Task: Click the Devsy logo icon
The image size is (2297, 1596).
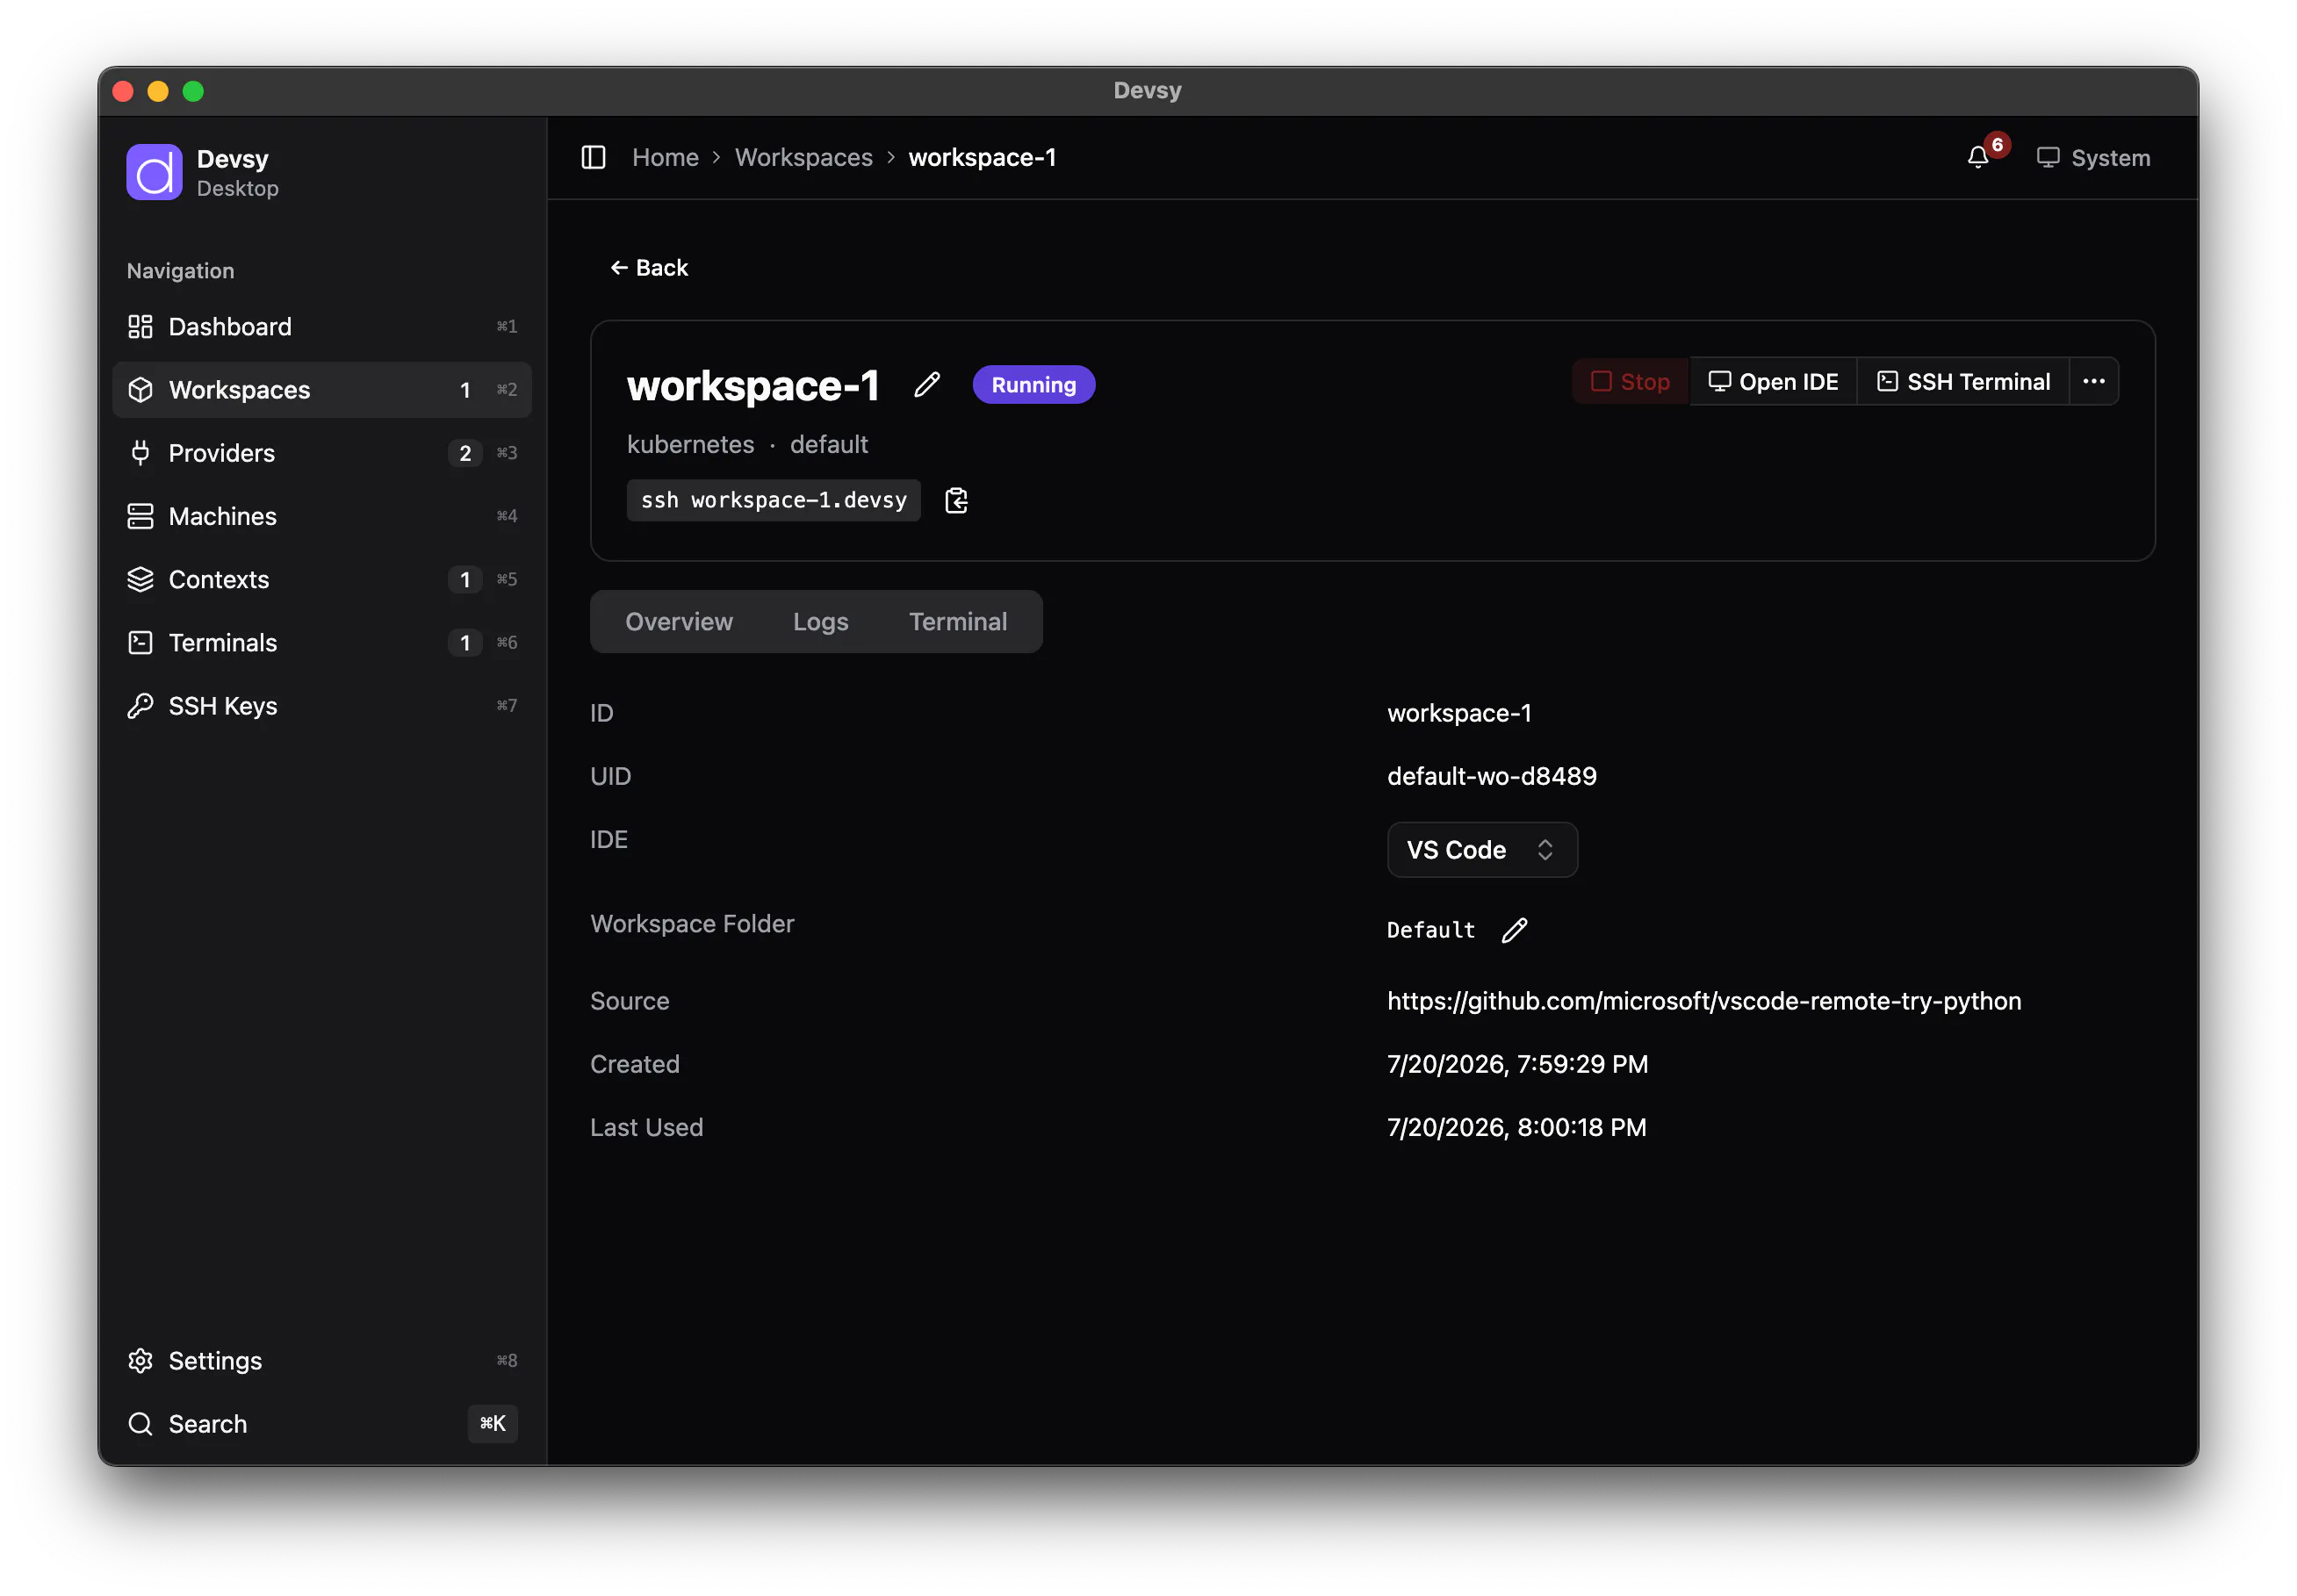Action: [x=154, y=172]
